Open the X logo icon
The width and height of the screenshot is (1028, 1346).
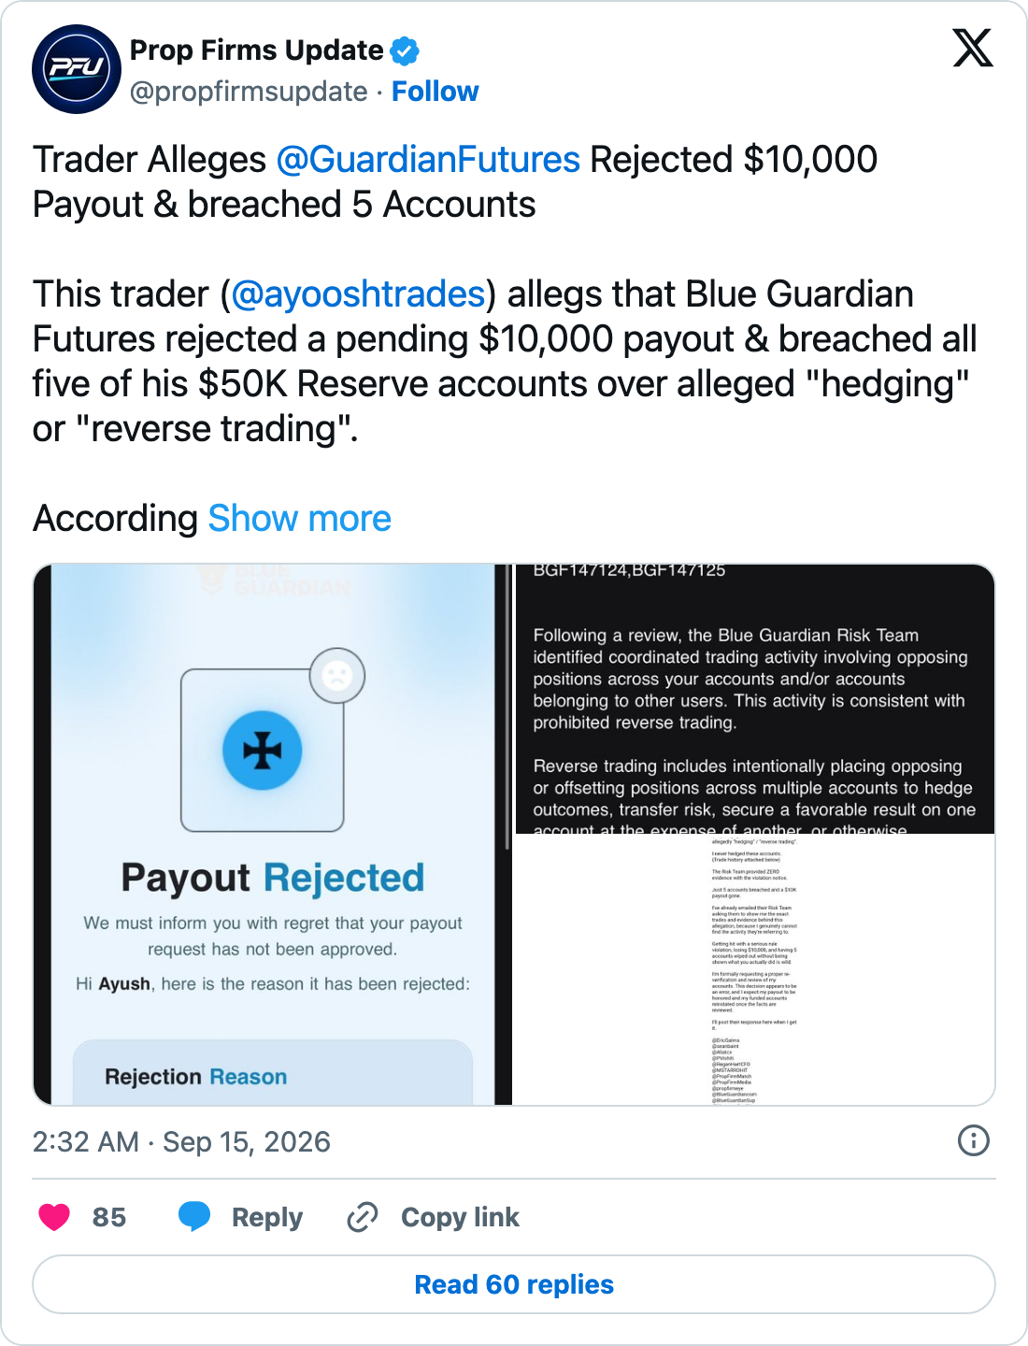pyautogui.click(x=973, y=48)
